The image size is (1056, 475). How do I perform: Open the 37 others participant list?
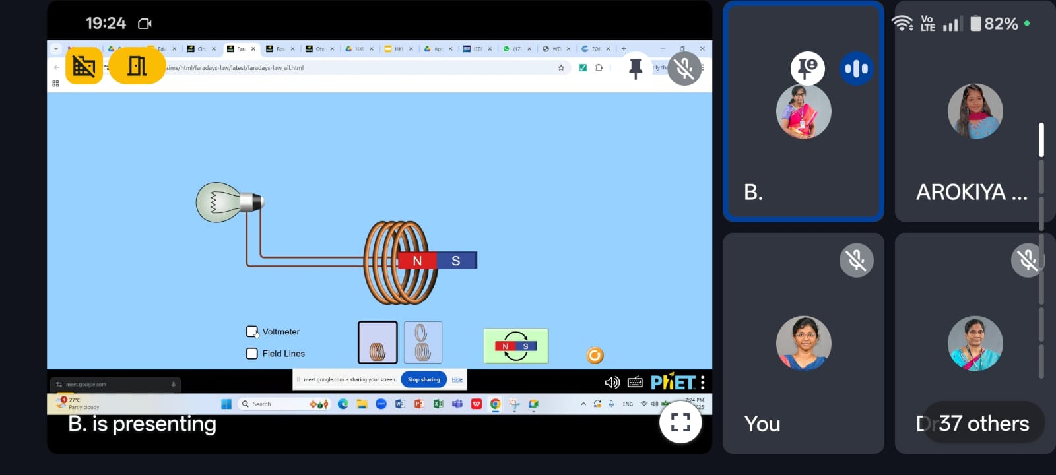tap(984, 423)
